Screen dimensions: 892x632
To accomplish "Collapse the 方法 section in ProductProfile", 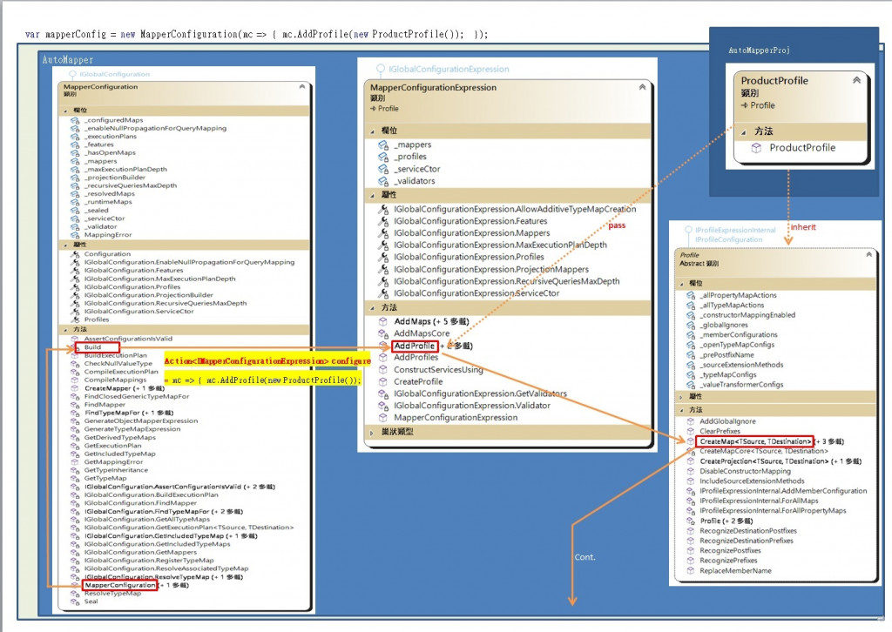I will click(x=744, y=131).
